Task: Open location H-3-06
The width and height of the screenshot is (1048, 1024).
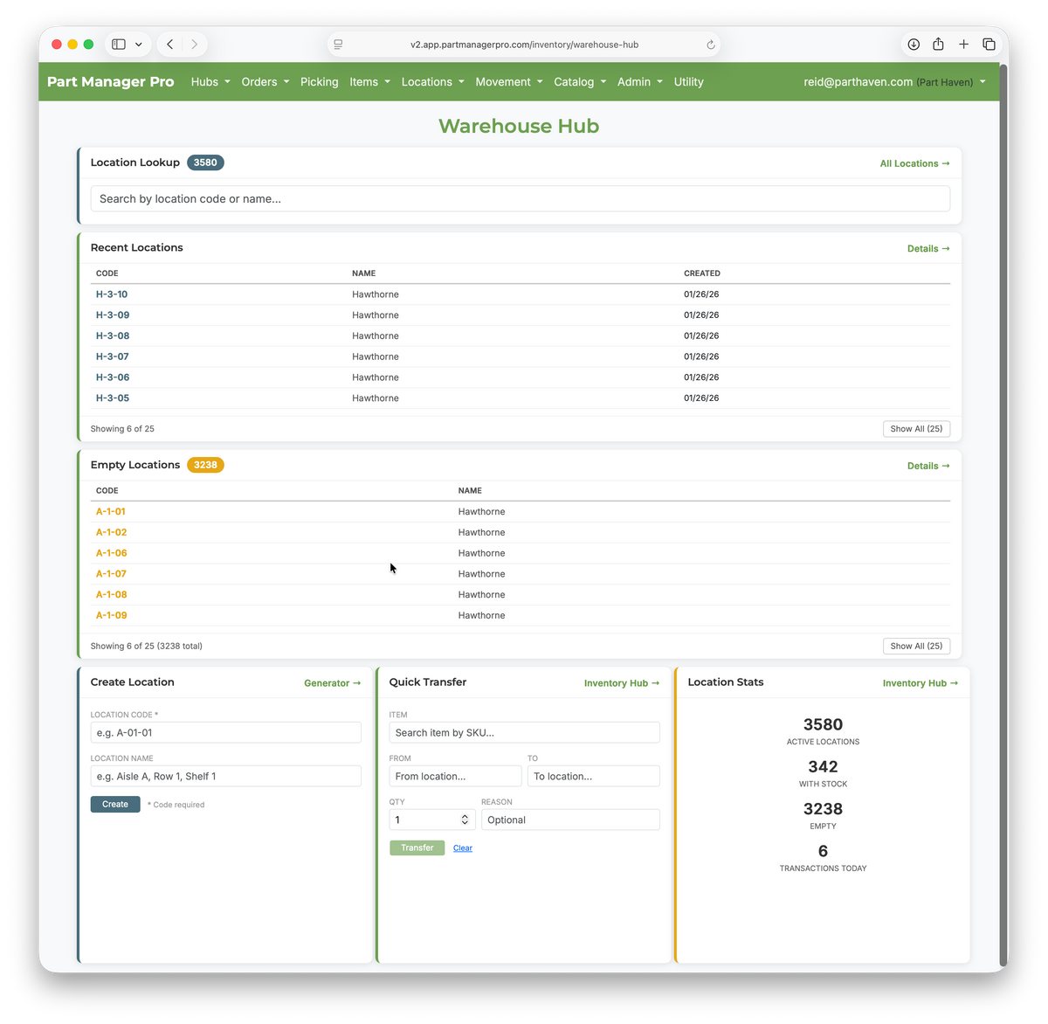Action: [113, 377]
